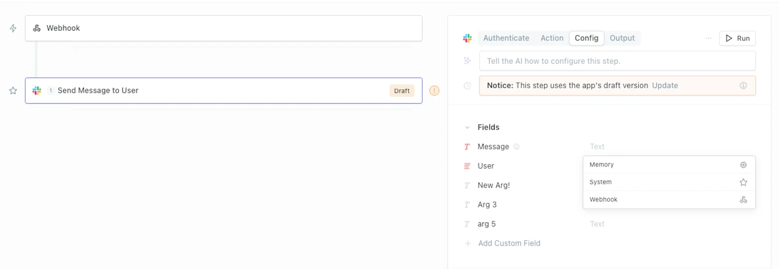This screenshot has height=269, width=779.
Task: Click the webhook icon in Webhook dropdown option
Action: (x=743, y=199)
